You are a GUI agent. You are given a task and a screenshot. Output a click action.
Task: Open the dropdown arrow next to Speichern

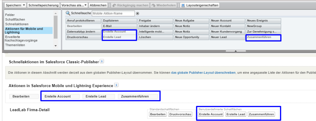pyautogui.click(x=24, y=5)
